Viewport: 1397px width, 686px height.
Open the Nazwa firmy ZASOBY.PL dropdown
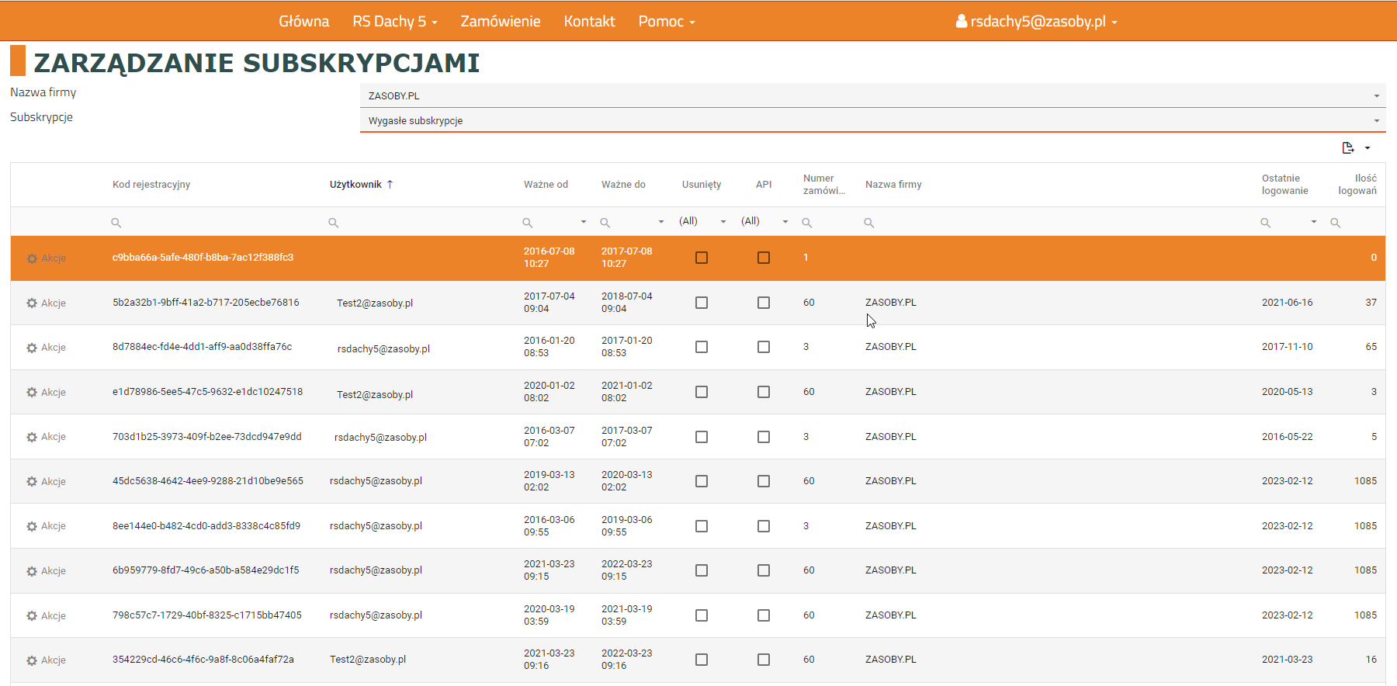coord(872,95)
